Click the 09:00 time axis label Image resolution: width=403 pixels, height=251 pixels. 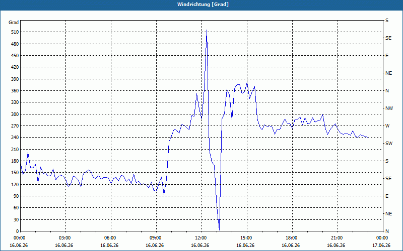point(156,237)
